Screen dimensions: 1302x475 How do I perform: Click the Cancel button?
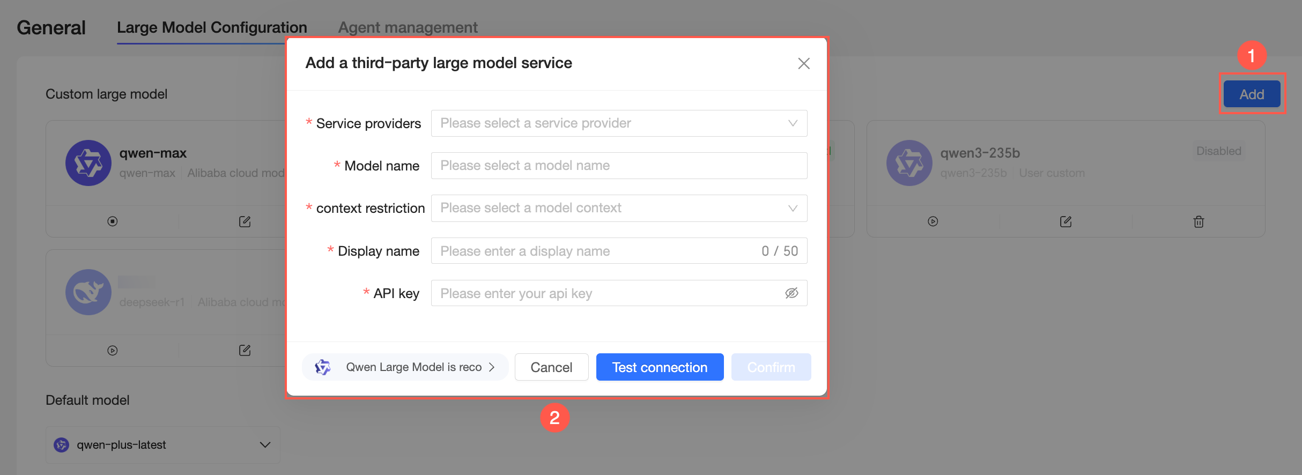coord(551,367)
